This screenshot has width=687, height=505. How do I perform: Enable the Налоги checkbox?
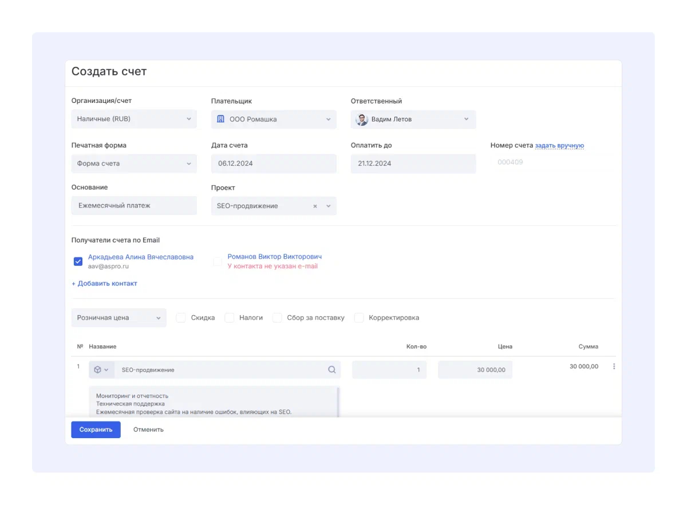[230, 318]
